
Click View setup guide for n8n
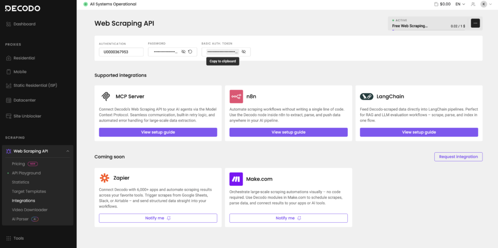[x=288, y=132]
